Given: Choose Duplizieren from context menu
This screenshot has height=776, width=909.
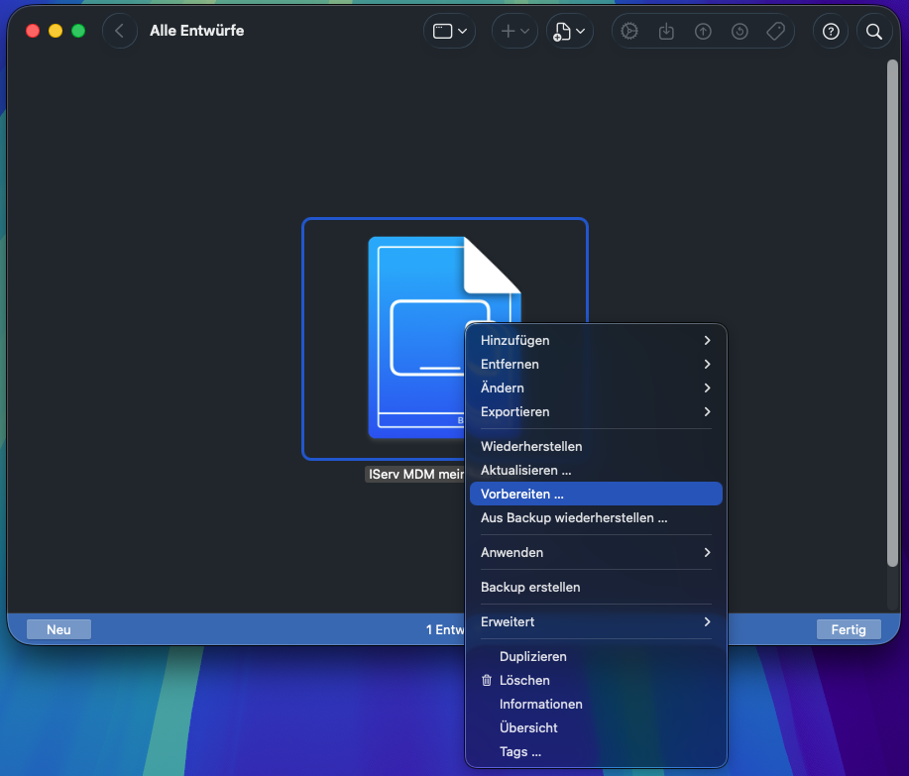Looking at the screenshot, I should point(596,657).
